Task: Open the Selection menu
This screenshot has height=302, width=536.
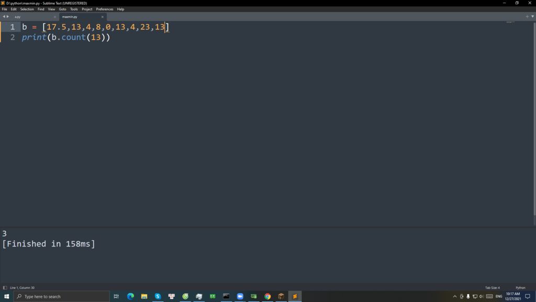Action: [x=27, y=9]
